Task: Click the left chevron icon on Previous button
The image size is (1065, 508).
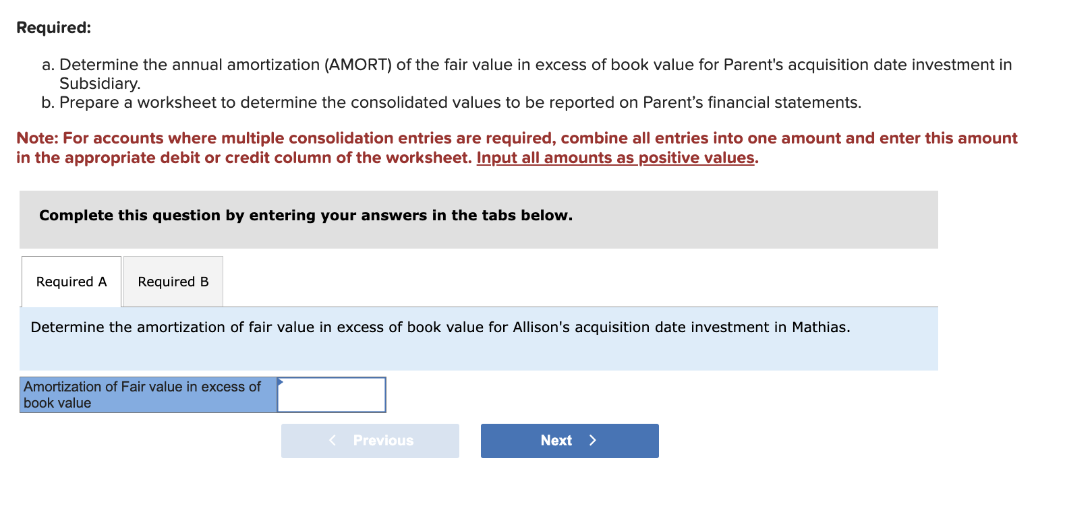Action: pos(332,440)
